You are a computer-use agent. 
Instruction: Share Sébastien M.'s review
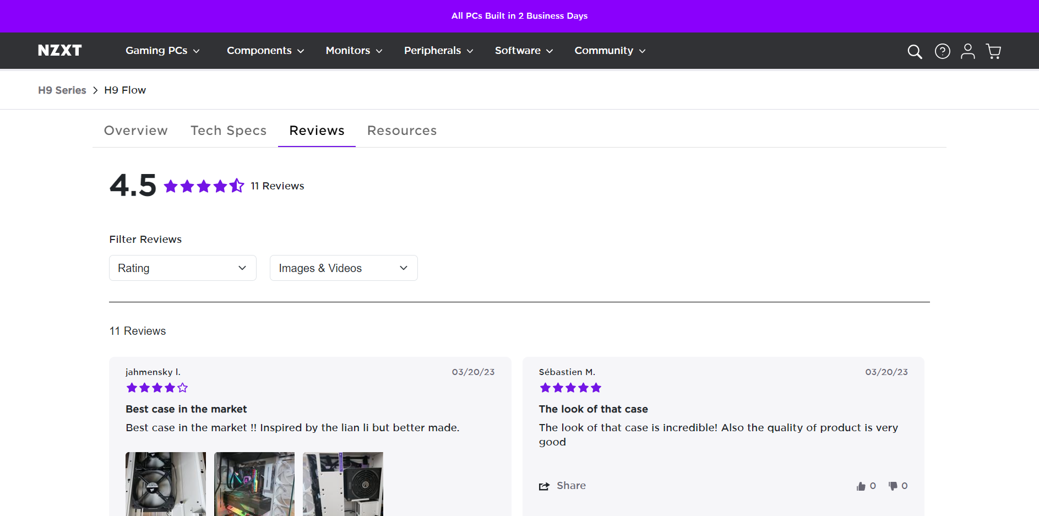coord(562,486)
